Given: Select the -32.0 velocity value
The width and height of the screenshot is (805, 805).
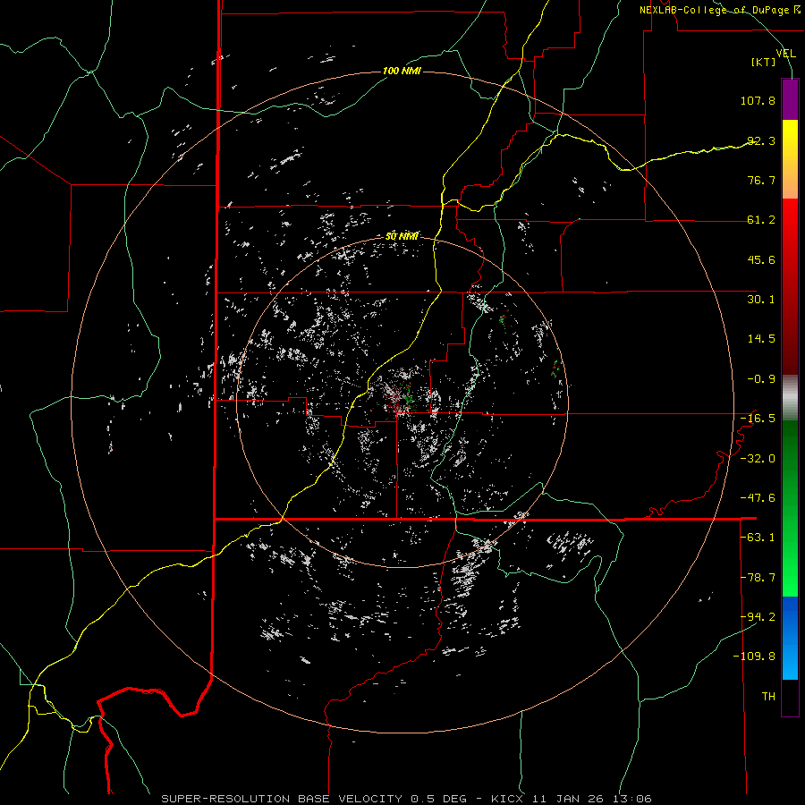Looking at the screenshot, I should 758,459.
